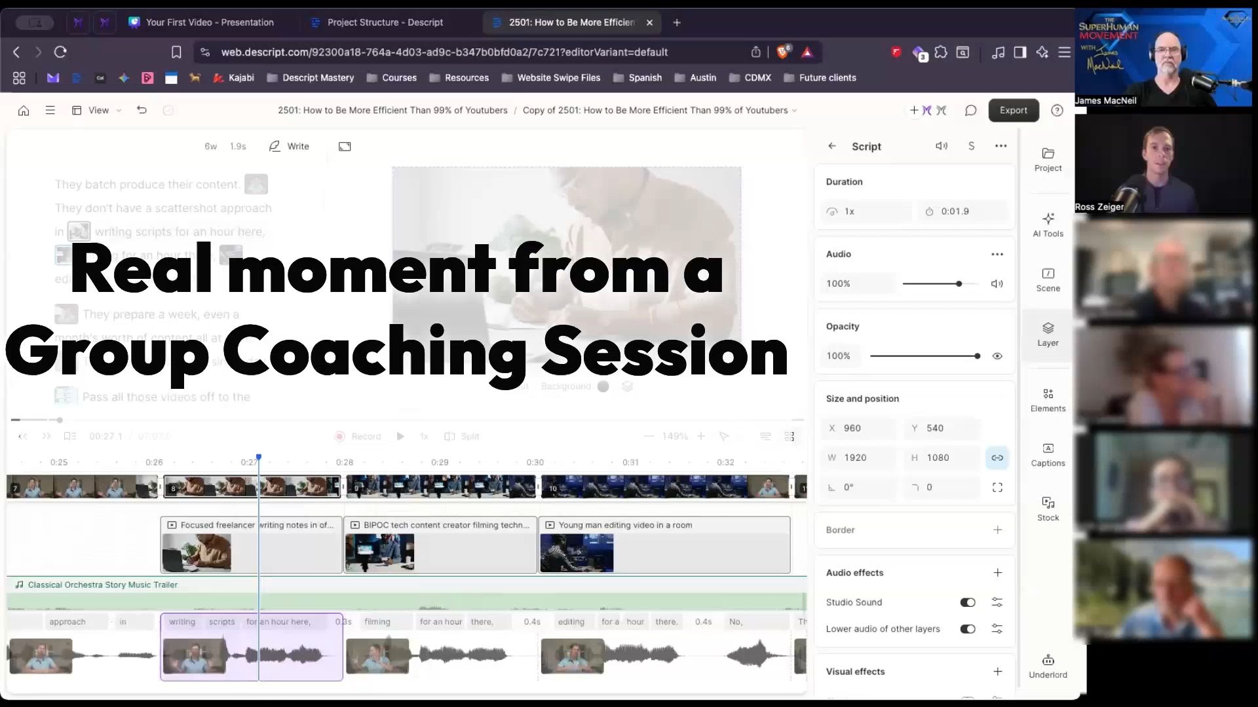Viewport: 1258px width, 707px height.
Task: Click the W width input field
Action: [859, 458]
